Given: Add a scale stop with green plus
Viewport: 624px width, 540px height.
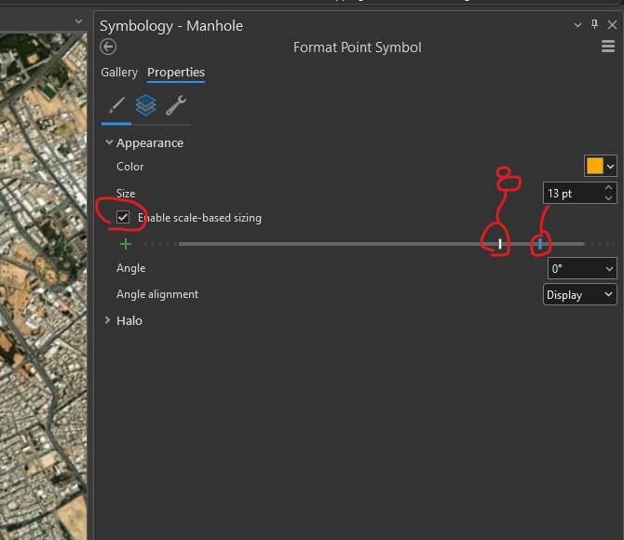Looking at the screenshot, I should click(x=126, y=244).
